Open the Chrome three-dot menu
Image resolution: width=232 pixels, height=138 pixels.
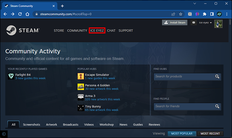tap(227, 14)
